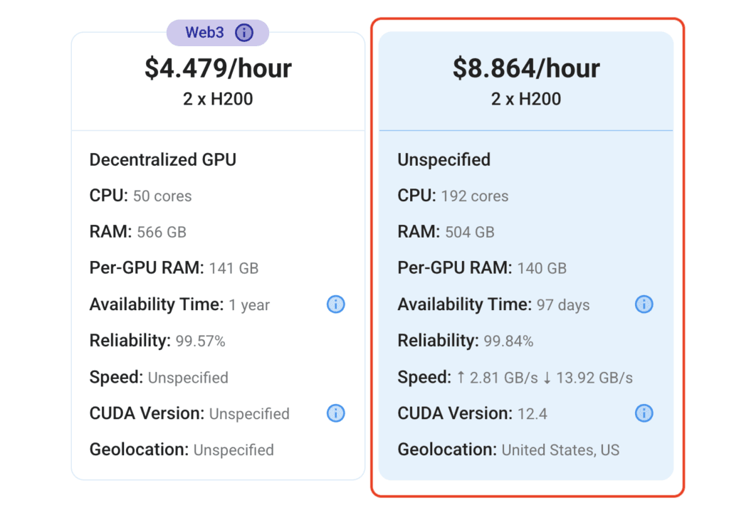The image size is (729, 510).
Task: Select the $4.479/hour price heading
Action: 218,68
